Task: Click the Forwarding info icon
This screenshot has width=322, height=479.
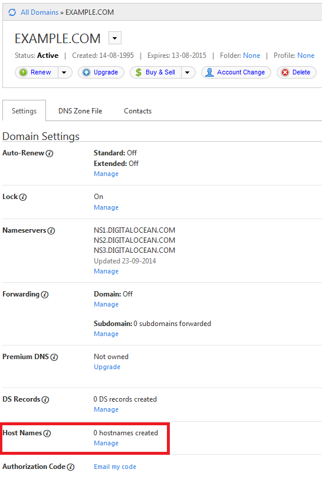Action: pyautogui.click(x=45, y=295)
